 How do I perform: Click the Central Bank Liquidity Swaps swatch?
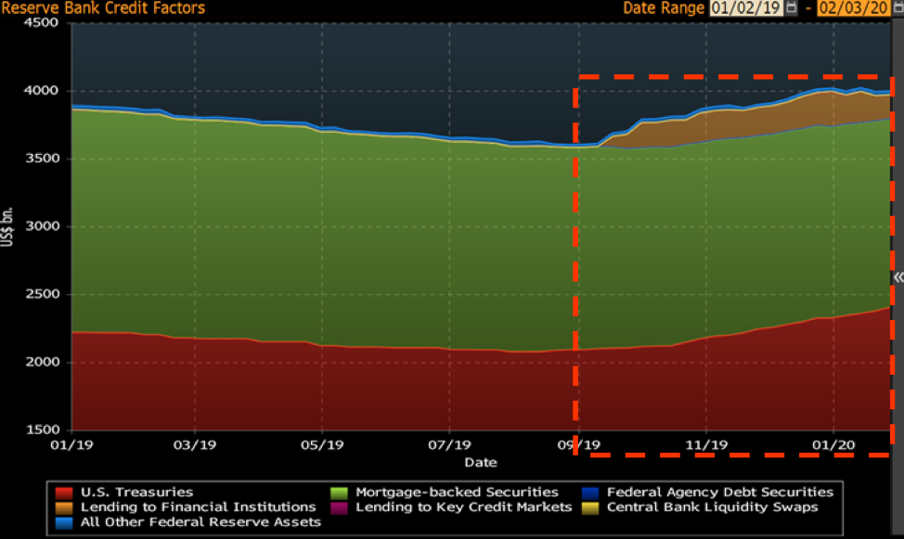[590, 507]
